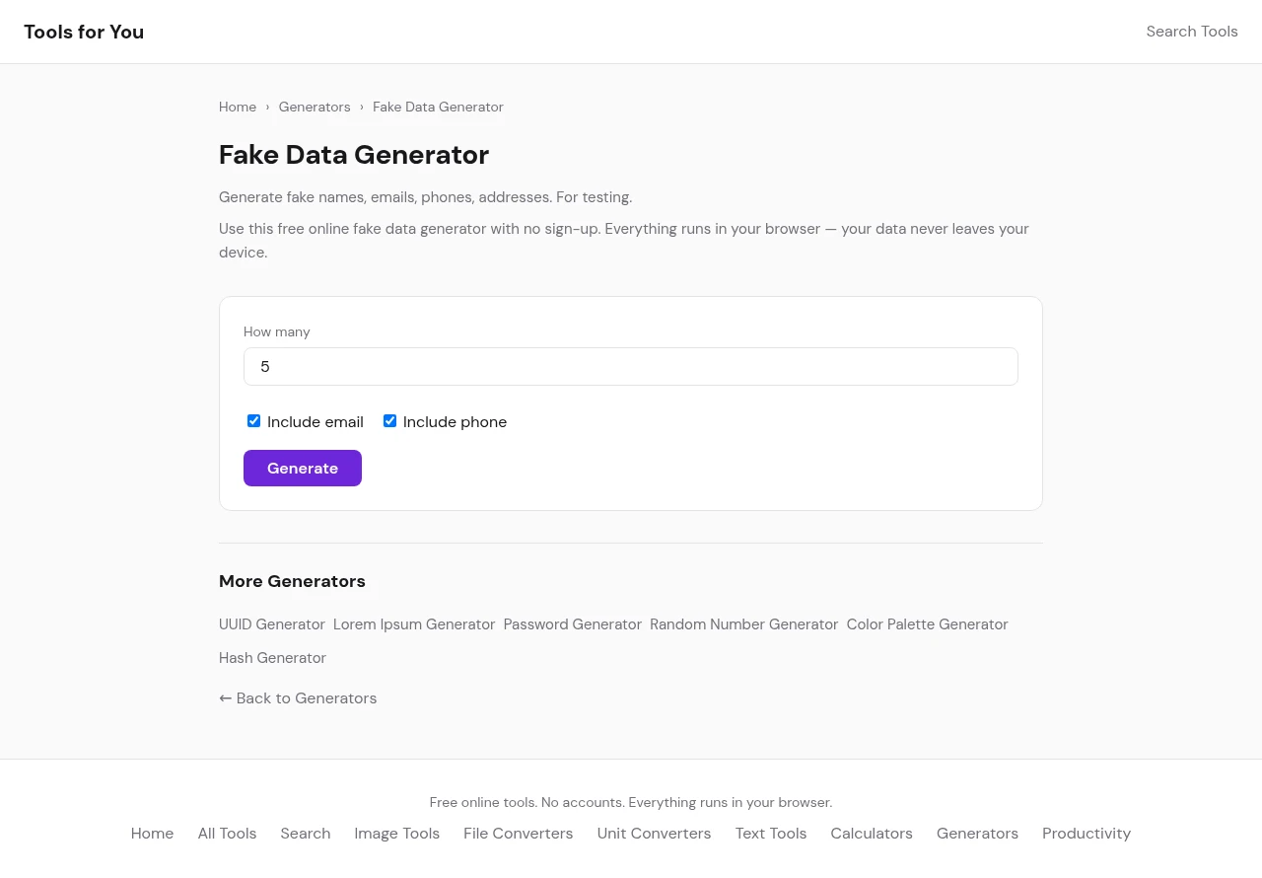Image resolution: width=1262 pixels, height=878 pixels.
Task: Select All Tools in the footer
Action: tap(227, 834)
